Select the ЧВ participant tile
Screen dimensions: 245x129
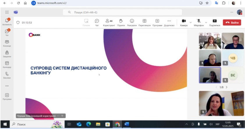tap(233, 58)
